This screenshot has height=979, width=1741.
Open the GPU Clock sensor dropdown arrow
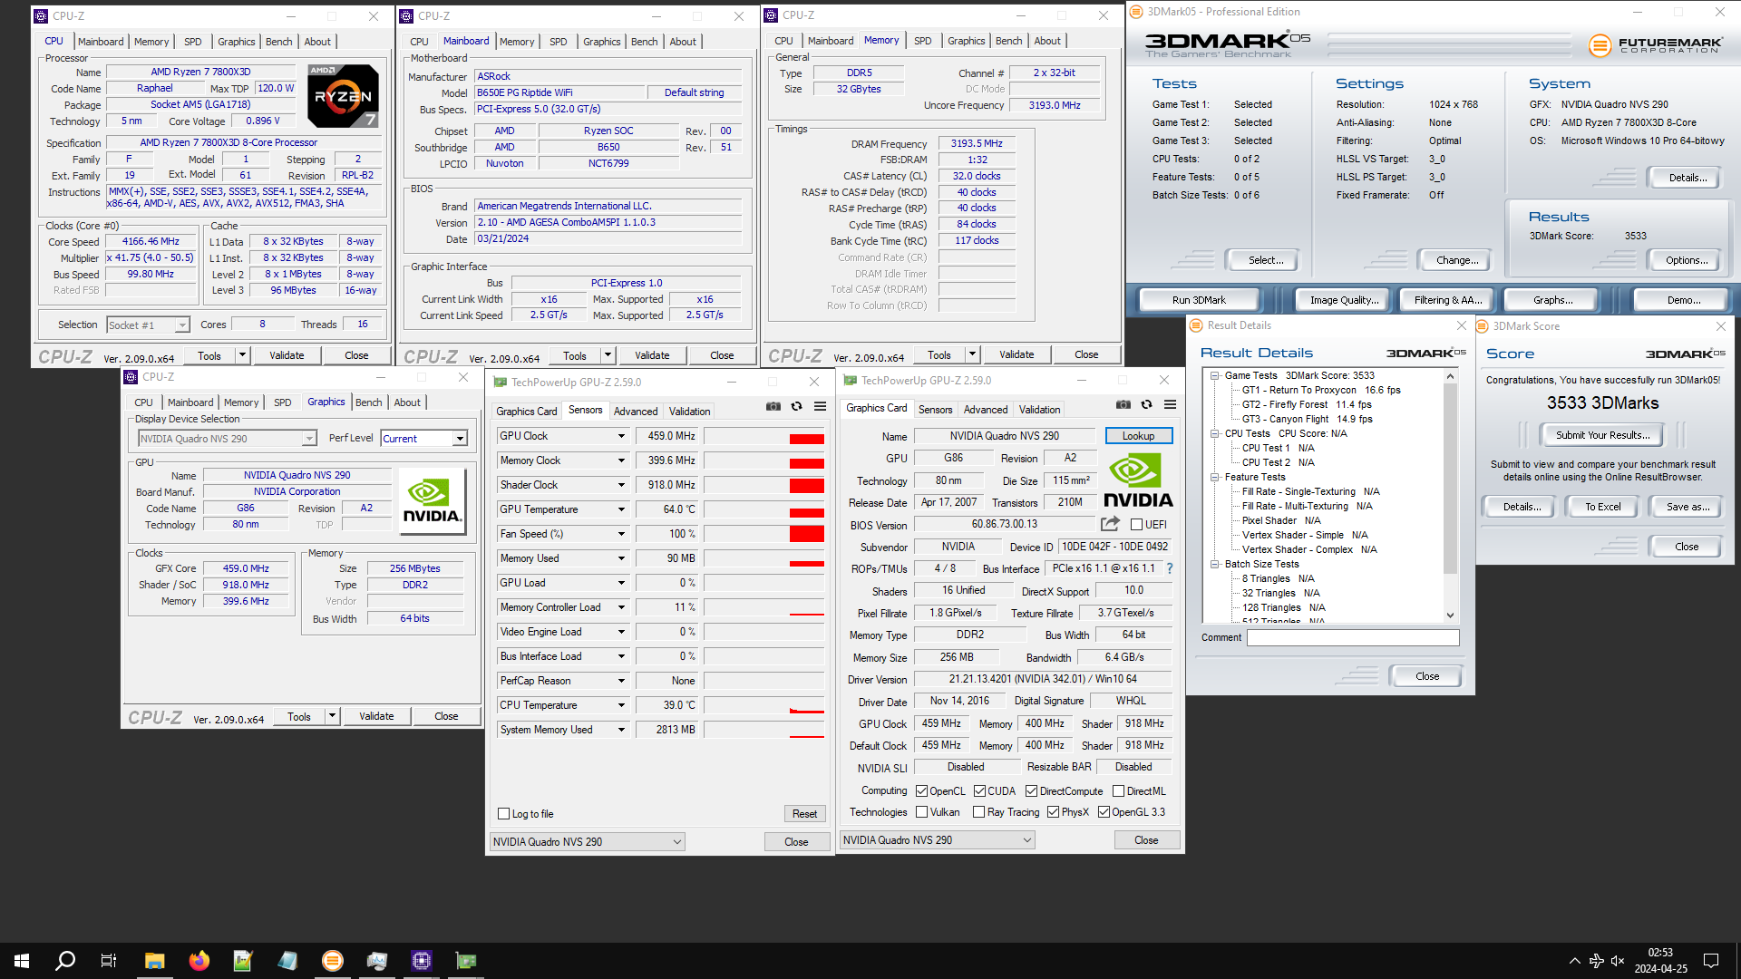pos(621,436)
